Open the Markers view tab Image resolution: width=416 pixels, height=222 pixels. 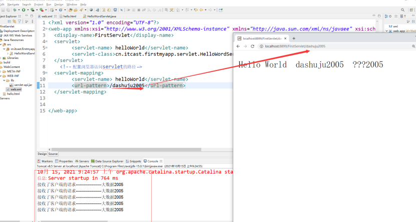45,161
